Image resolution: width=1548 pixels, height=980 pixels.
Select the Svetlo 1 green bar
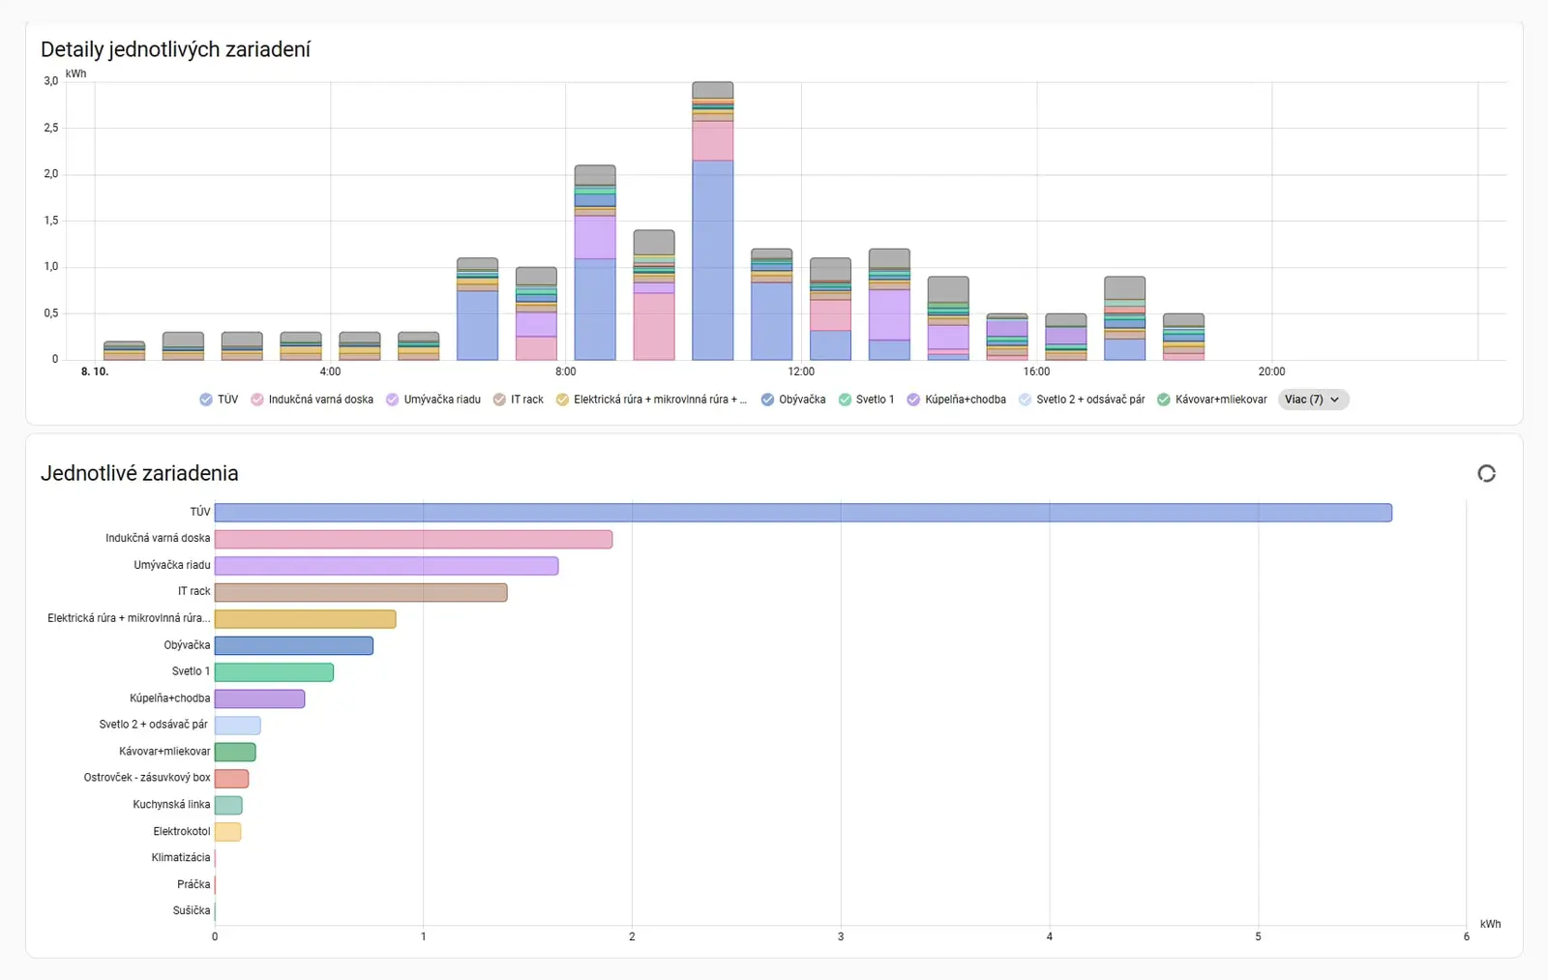tap(274, 672)
